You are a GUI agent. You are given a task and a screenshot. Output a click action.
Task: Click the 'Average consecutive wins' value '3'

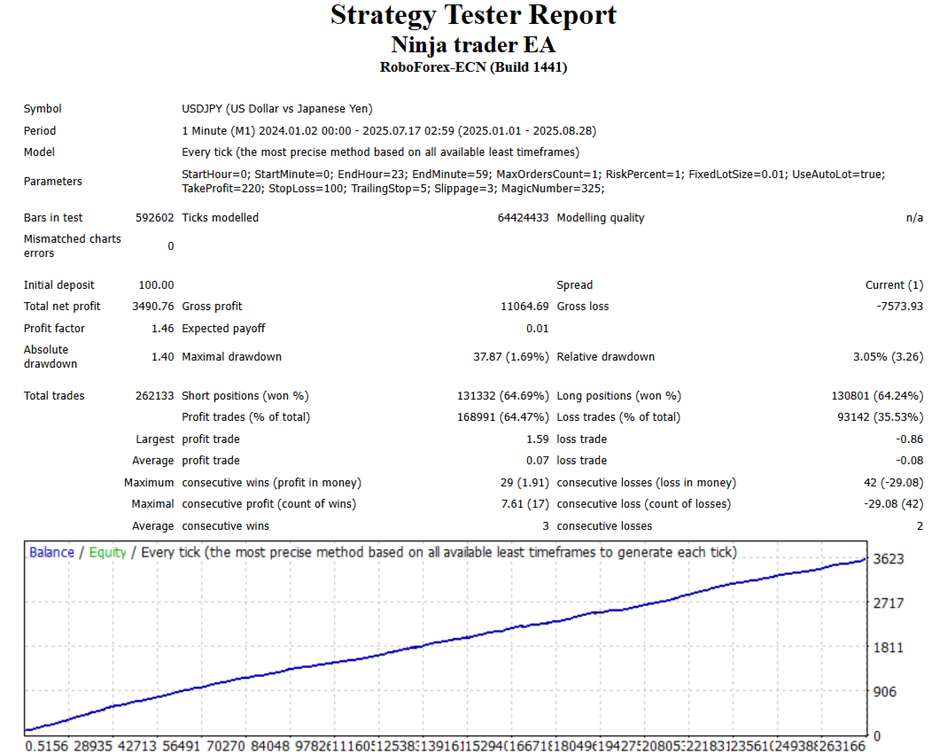coord(545,526)
